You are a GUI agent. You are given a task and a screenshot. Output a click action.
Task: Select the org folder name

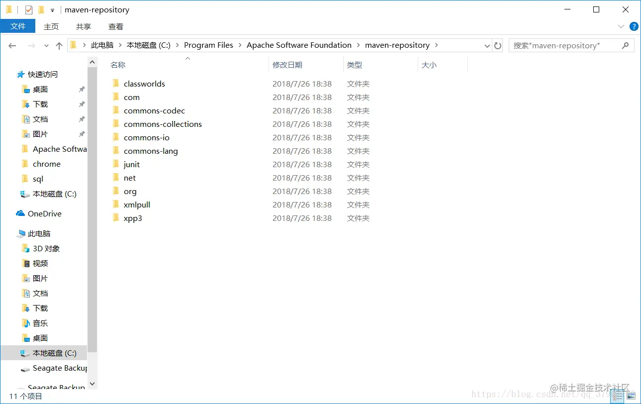tap(130, 192)
